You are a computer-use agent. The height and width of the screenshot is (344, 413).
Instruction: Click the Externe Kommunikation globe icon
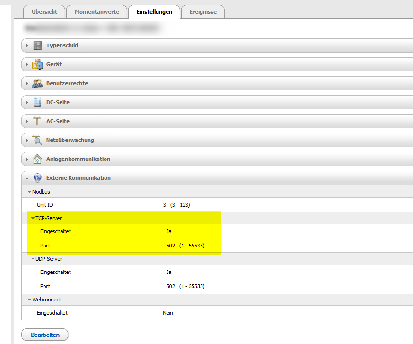point(37,178)
